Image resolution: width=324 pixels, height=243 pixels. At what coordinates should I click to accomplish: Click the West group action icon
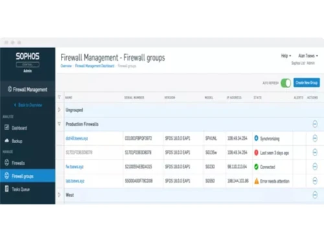tap(315, 195)
